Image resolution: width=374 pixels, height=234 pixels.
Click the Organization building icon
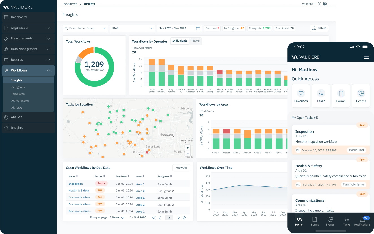tap(6, 28)
